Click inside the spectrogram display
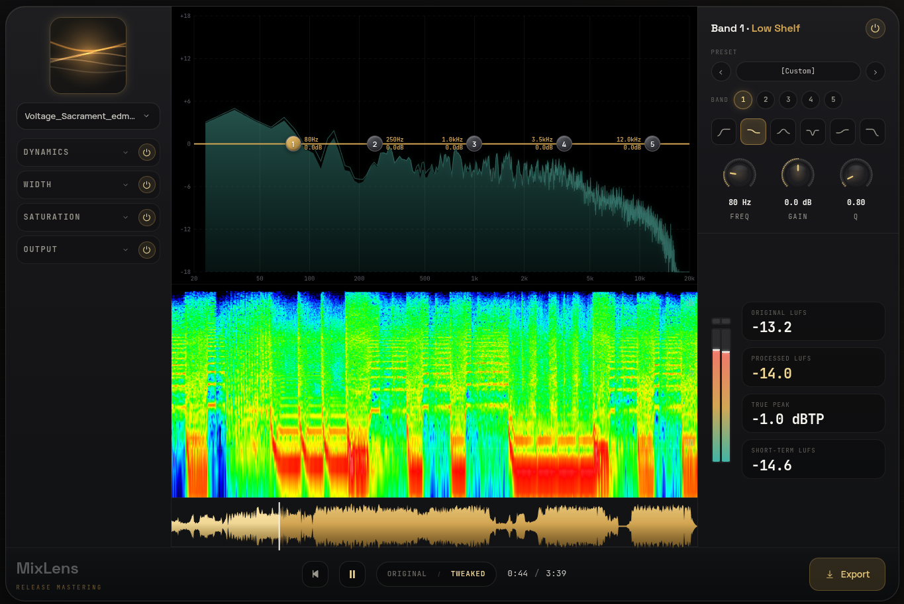Image resolution: width=904 pixels, height=604 pixels. point(434,394)
